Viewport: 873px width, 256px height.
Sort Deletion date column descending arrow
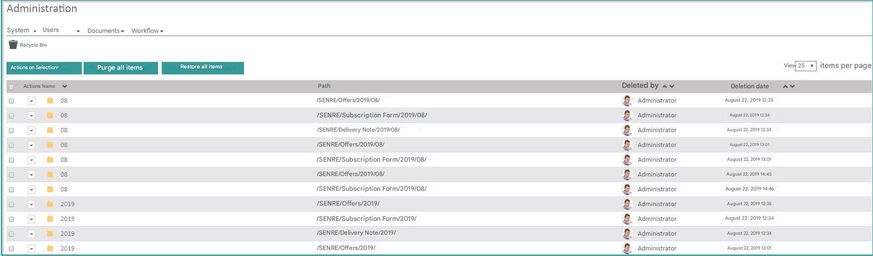click(792, 86)
